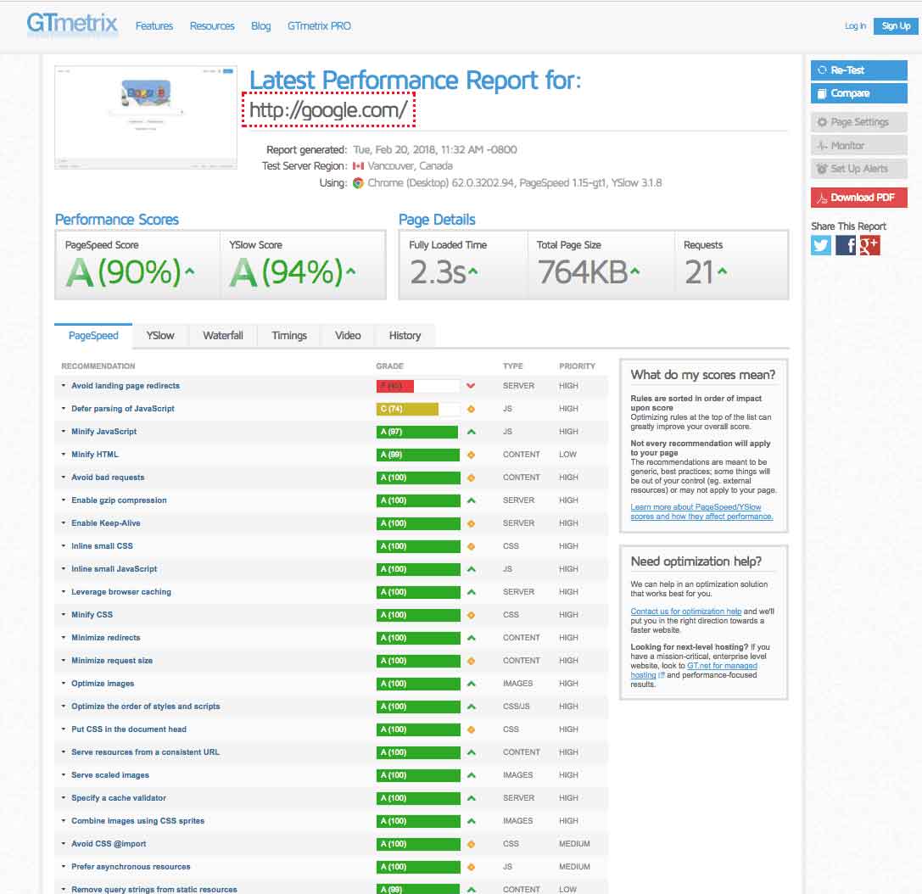Viewport: 922px width, 894px height.
Task: Click the Google Plus share icon
Action: pos(869,245)
